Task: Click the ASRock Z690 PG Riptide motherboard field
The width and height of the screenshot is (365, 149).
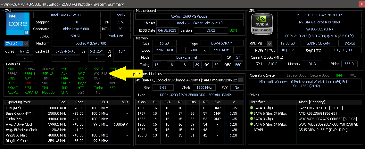Action: (x=189, y=17)
